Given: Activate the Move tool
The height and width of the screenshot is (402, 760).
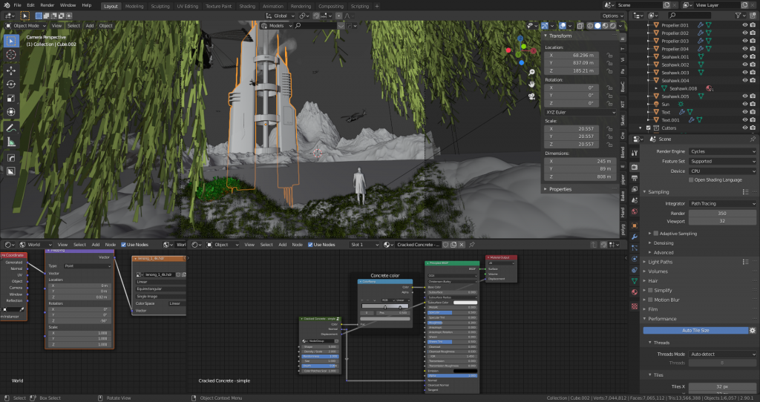Looking at the screenshot, I should 11,70.
